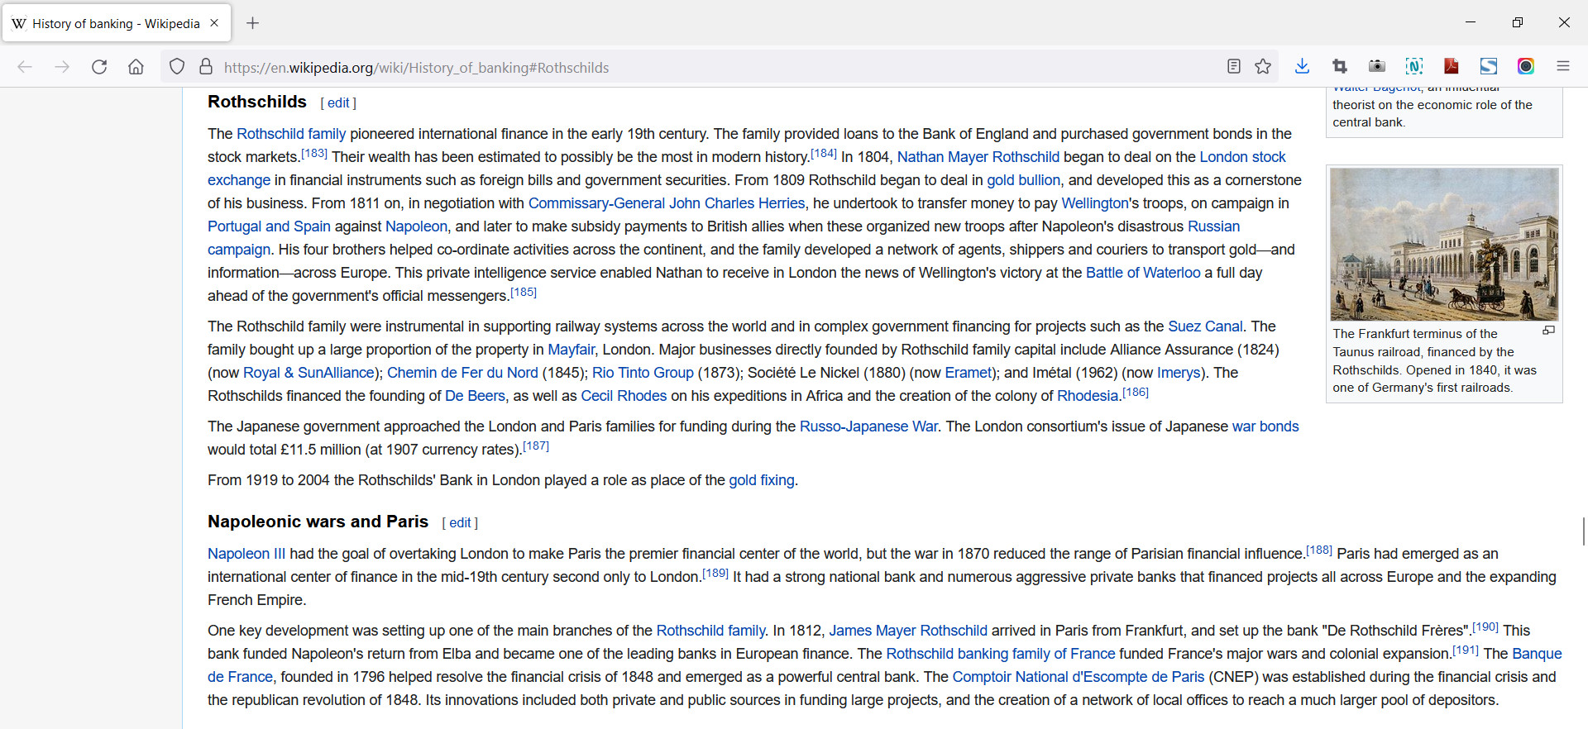Show site security padlock information
The height and width of the screenshot is (729, 1588).
coord(206,67)
